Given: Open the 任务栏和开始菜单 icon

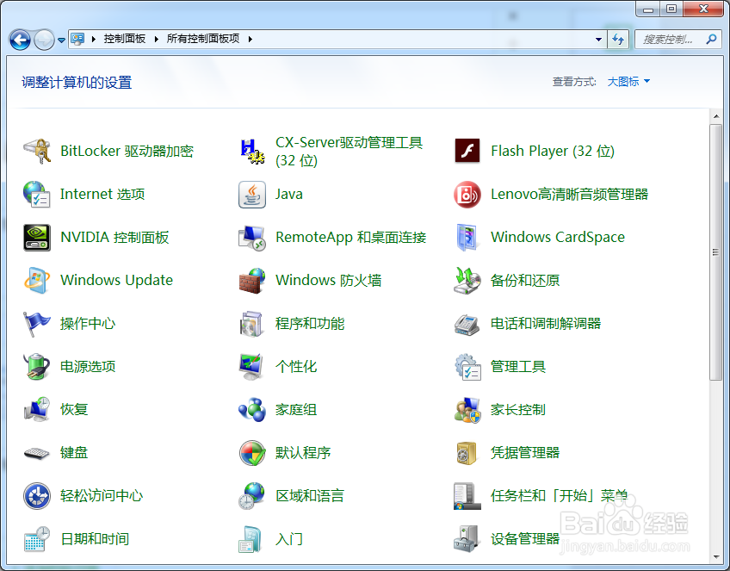Looking at the screenshot, I should coord(467,496).
